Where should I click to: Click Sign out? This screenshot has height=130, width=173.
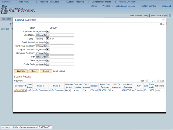[166, 6]
